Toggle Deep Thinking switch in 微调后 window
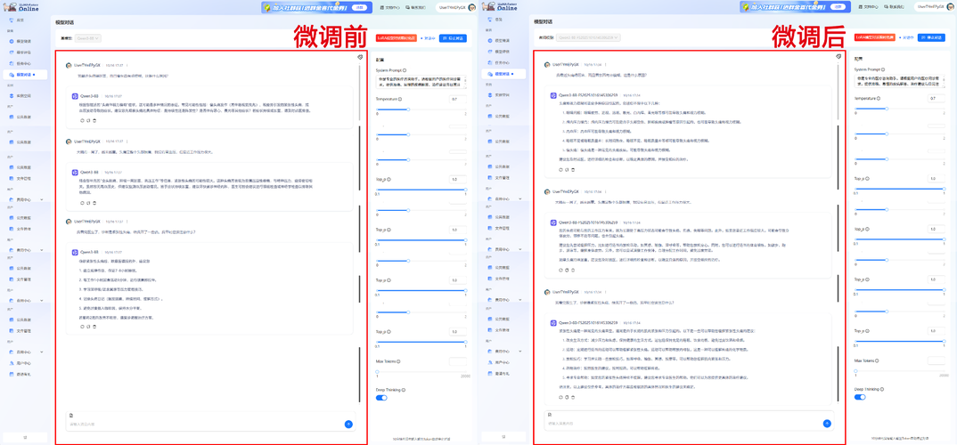Screen dimensions: 957x445 [860, 397]
